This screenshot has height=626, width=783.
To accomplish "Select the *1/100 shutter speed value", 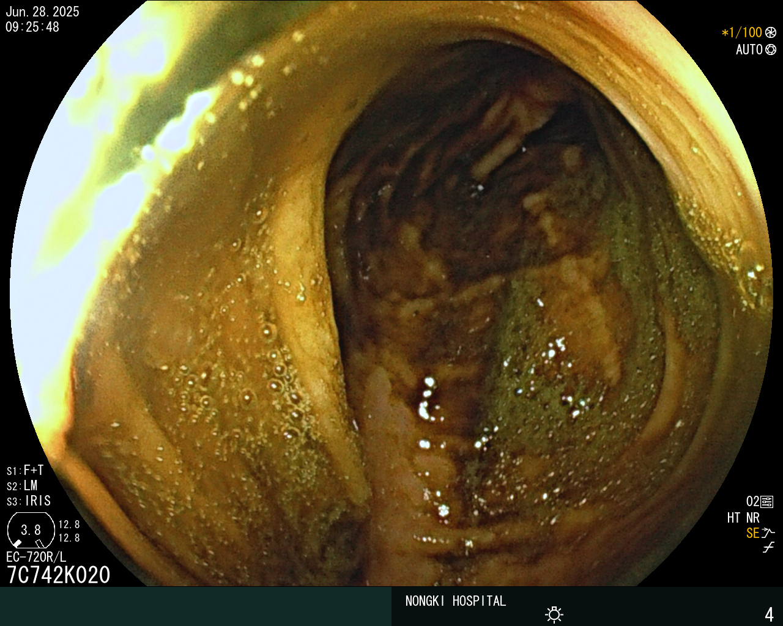I will click(x=742, y=32).
